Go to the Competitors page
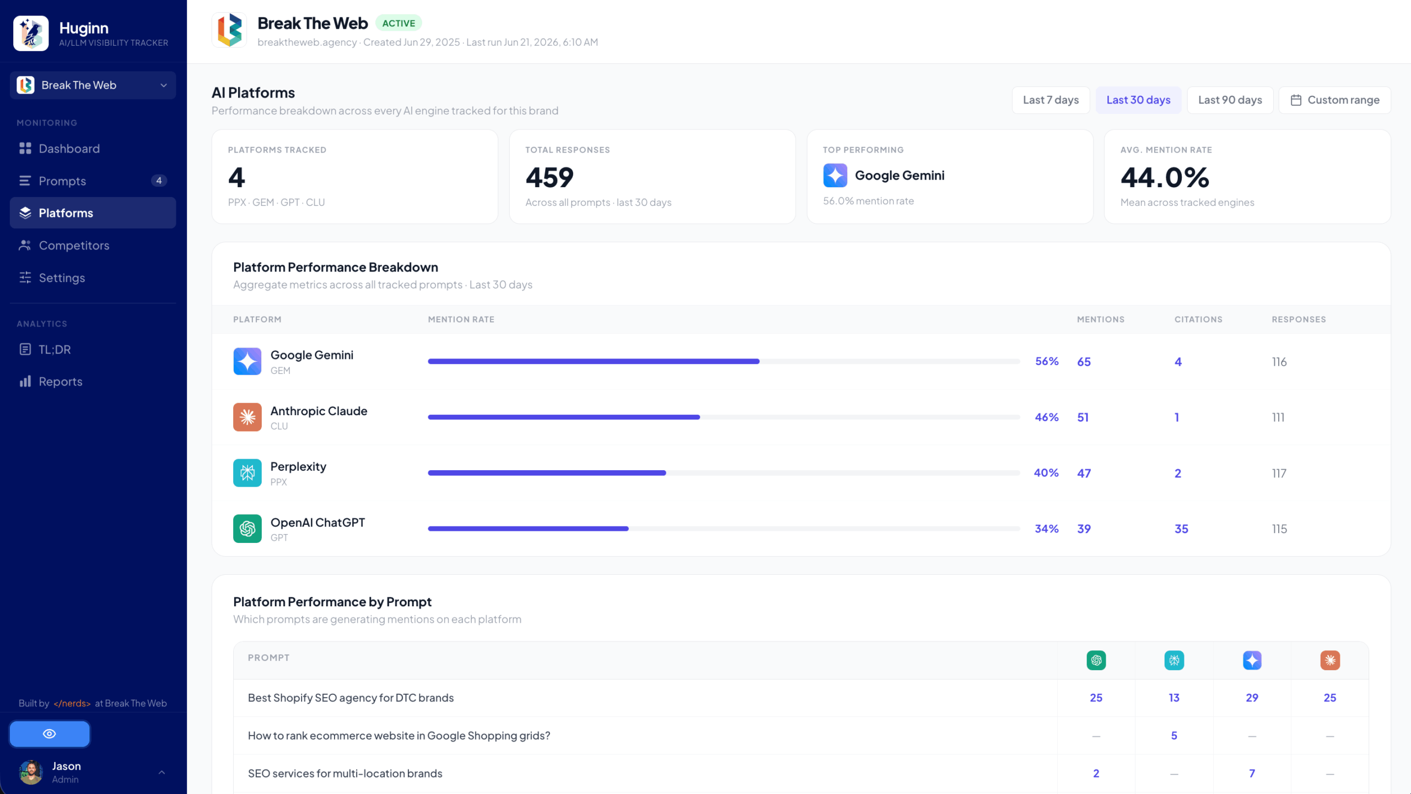Image resolution: width=1411 pixels, height=794 pixels. (x=93, y=246)
